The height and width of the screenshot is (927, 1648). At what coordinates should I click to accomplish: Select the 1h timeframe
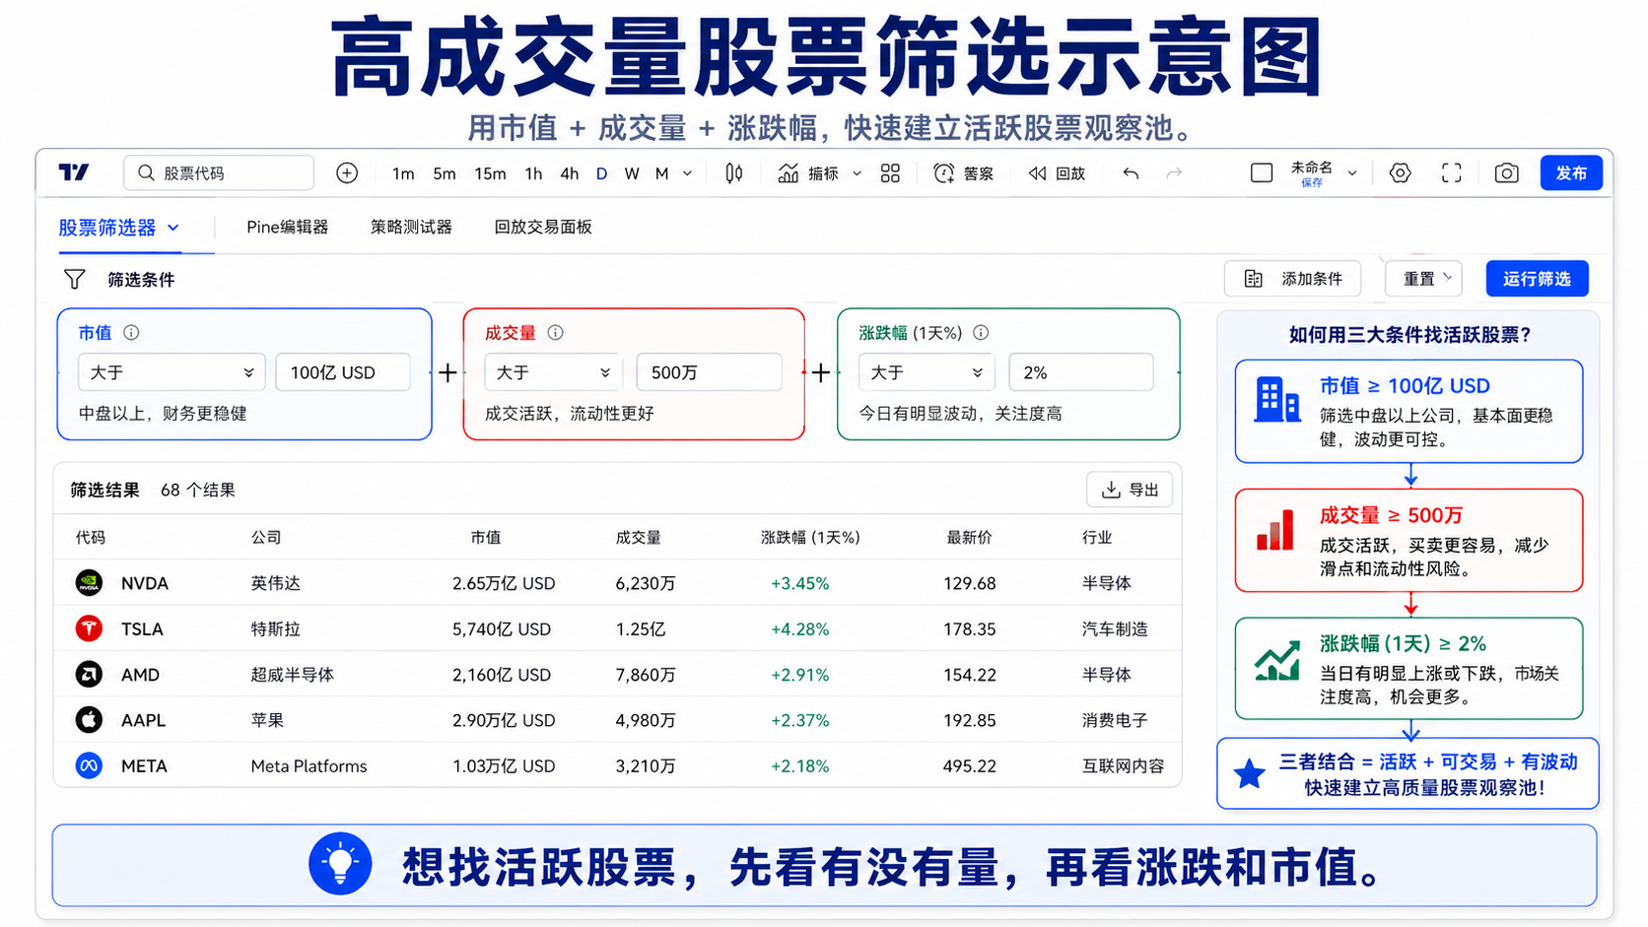click(x=533, y=173)
